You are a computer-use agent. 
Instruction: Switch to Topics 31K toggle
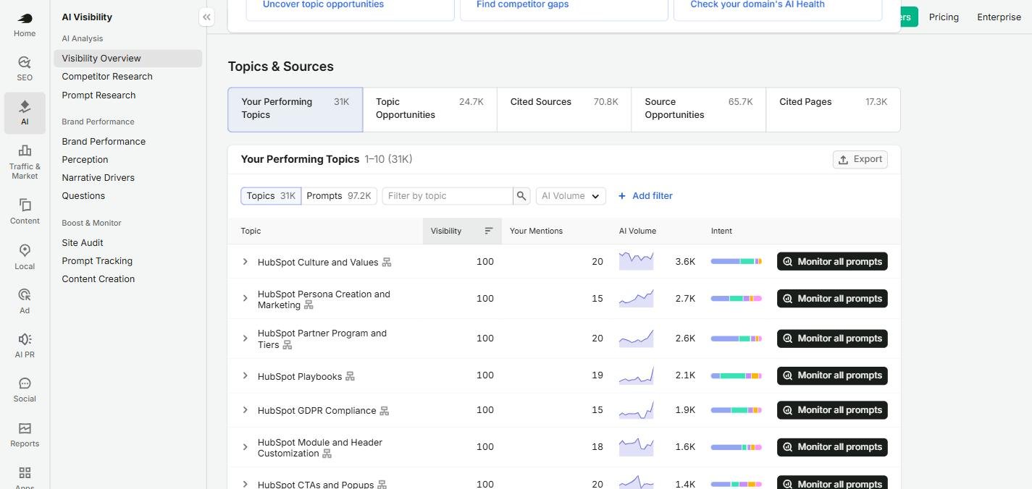click(x=271, y=196)
